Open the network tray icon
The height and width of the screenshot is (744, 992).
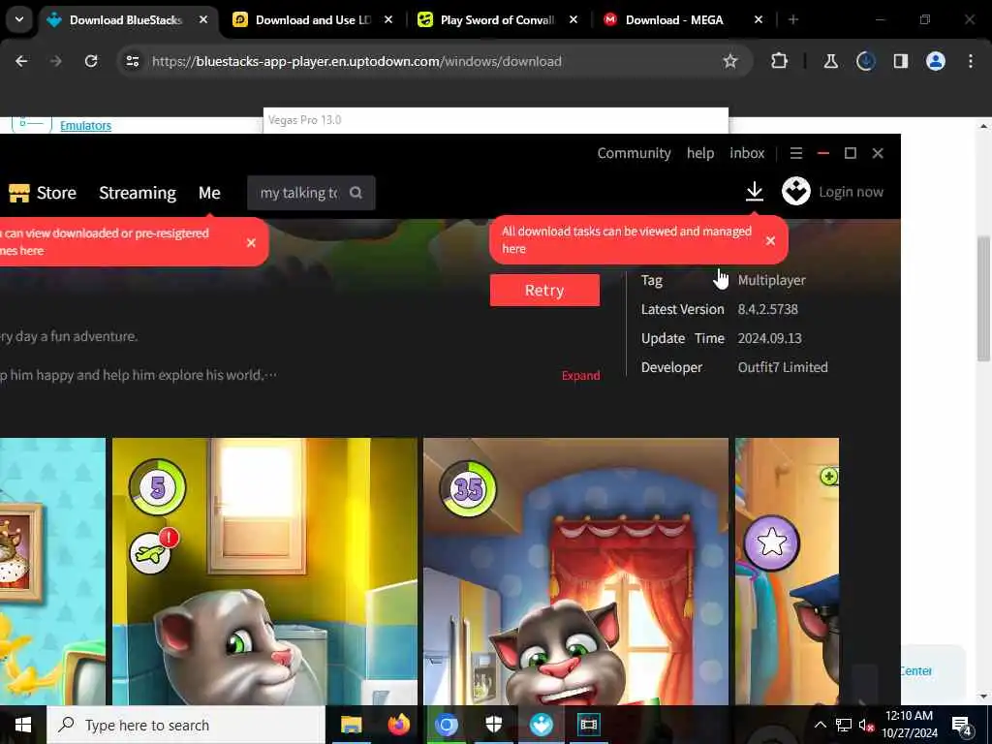pyautogui.click(x=844, y=725)
